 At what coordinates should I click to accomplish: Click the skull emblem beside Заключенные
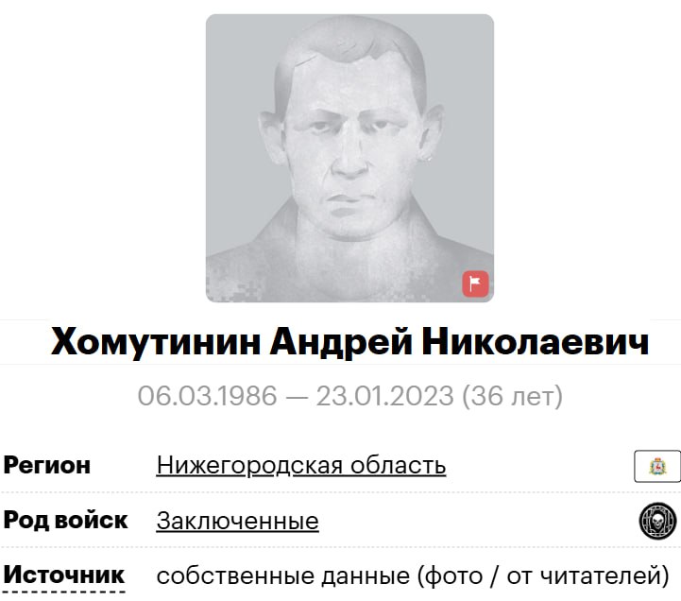[658, 521]
